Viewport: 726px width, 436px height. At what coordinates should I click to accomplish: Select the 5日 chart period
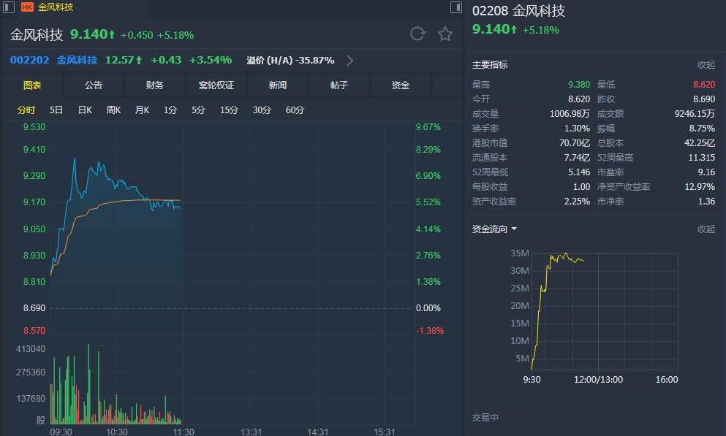click(x=56, y=110)
